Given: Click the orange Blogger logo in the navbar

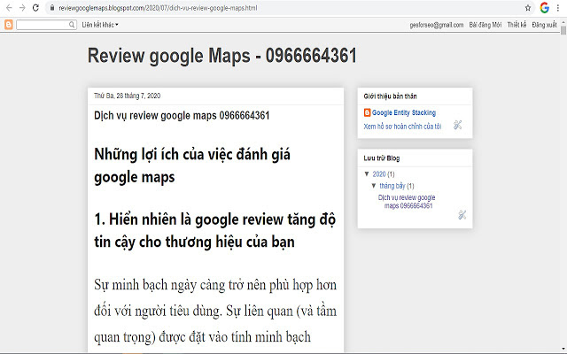Looking at the screenshot, I should pos(8,25).
